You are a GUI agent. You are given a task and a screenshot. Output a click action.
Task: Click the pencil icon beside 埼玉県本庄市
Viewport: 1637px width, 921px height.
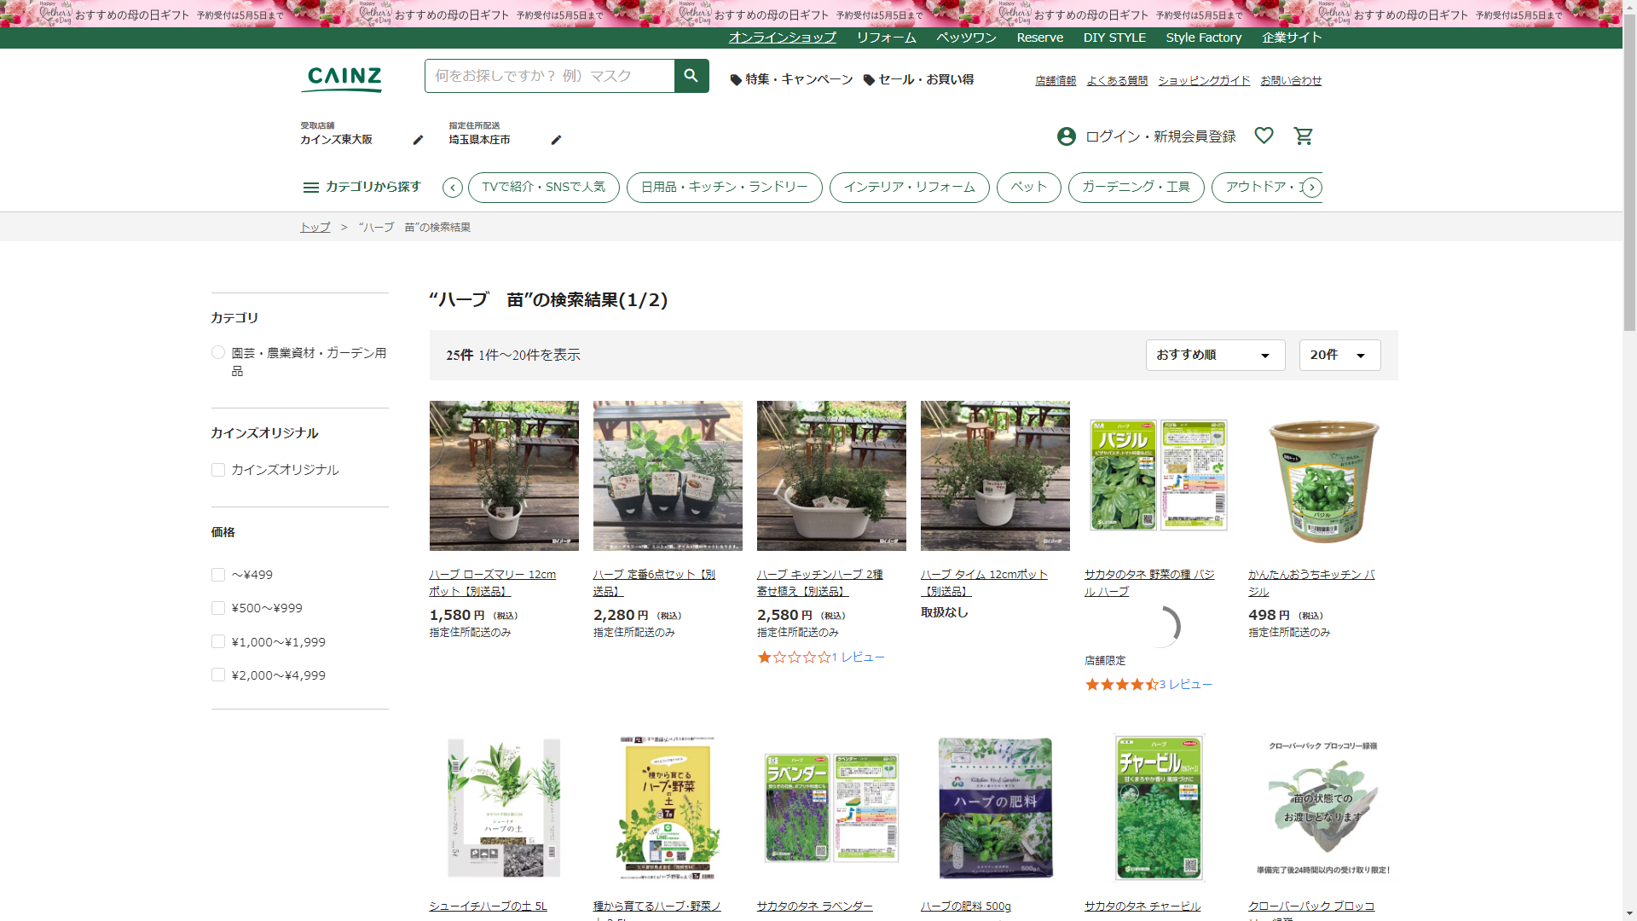(x=556, y=140)
